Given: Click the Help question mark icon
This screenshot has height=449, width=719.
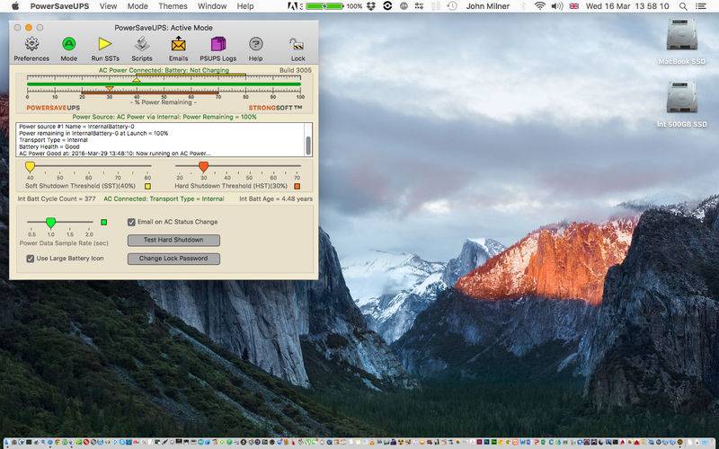Looking at the screenshot, I should pos(256,44).
